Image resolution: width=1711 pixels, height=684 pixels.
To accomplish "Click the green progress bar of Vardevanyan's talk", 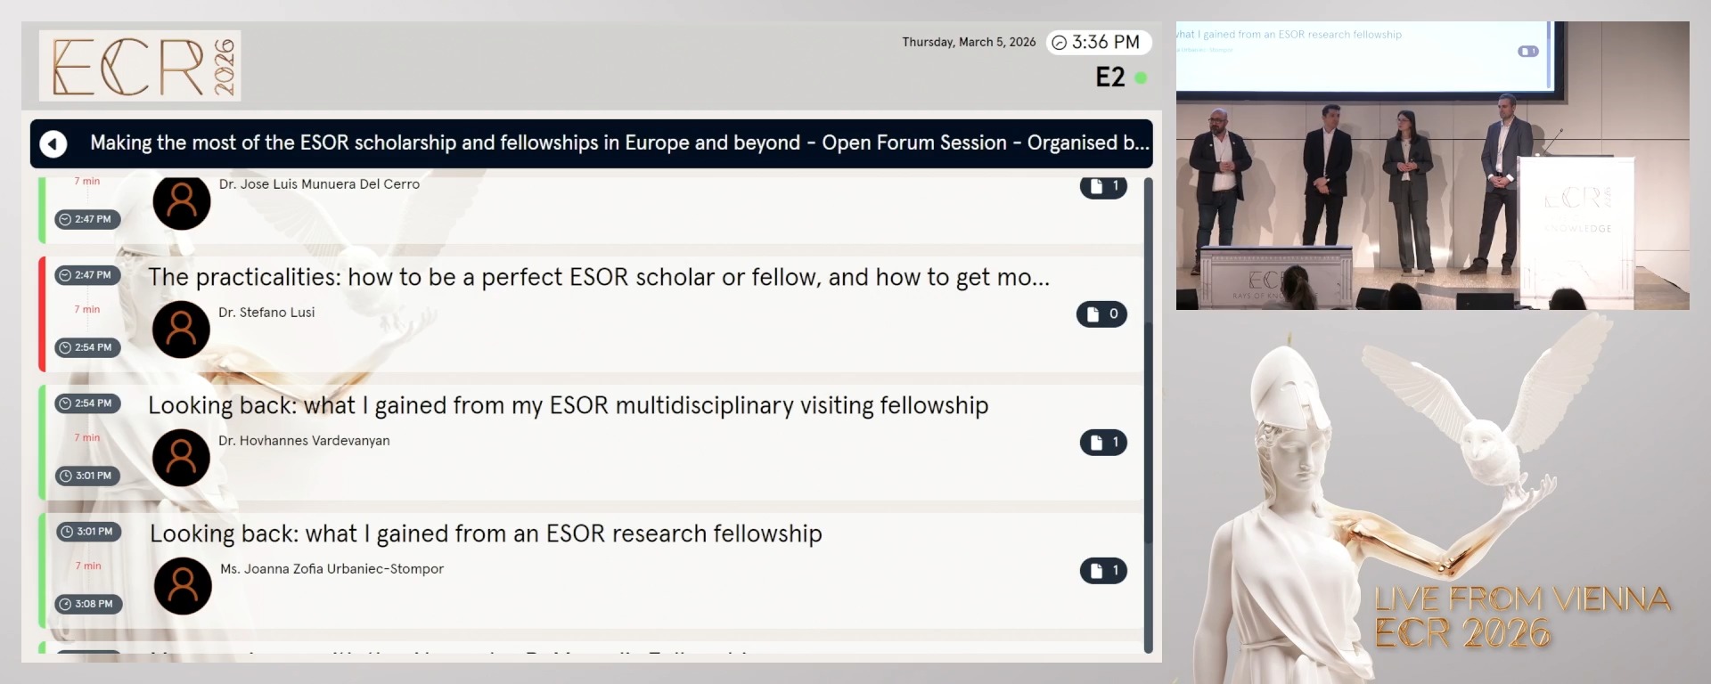I will (44, 442).
